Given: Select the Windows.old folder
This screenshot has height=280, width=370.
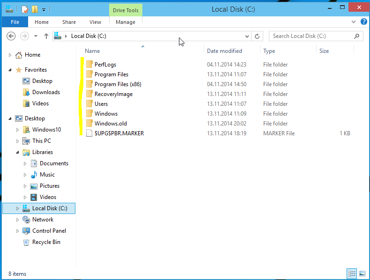Looking at the screenshot, I should click(111, 123).
